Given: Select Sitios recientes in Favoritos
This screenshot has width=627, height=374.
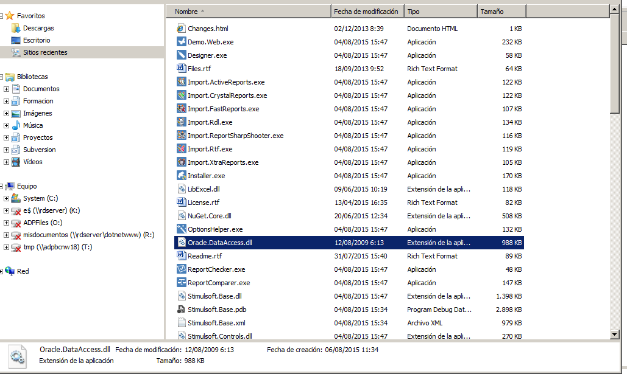Looking at the screenshot, I should [x=45, y=52].
